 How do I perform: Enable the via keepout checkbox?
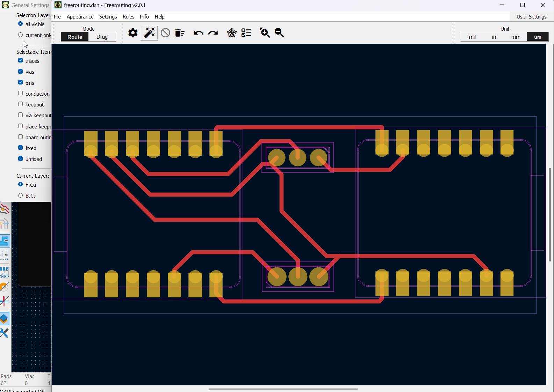pyautogui.click(x=20, y=115)
